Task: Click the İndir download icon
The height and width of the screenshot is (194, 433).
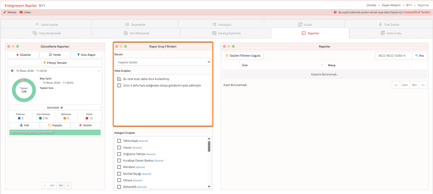Action: pos(21,125)
